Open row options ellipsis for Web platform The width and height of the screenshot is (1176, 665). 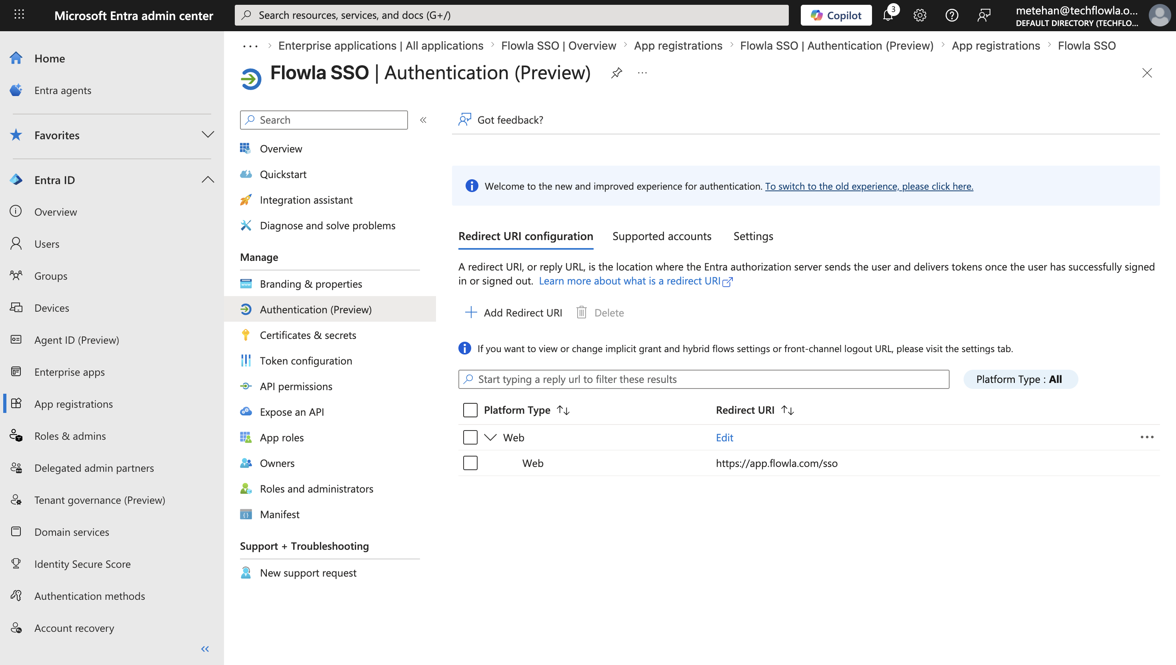coord(1147,437)
